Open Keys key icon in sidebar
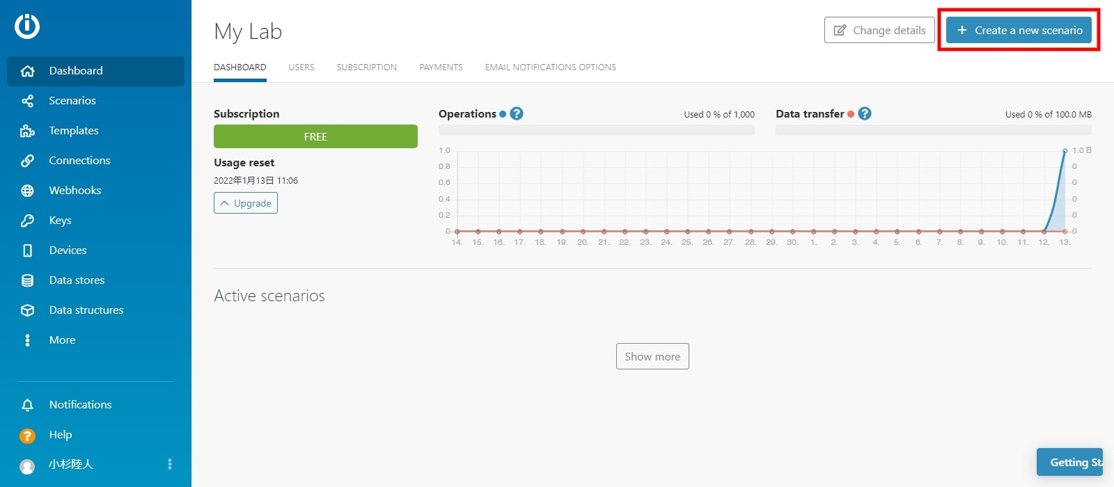1114x487 pixels. 27,221
